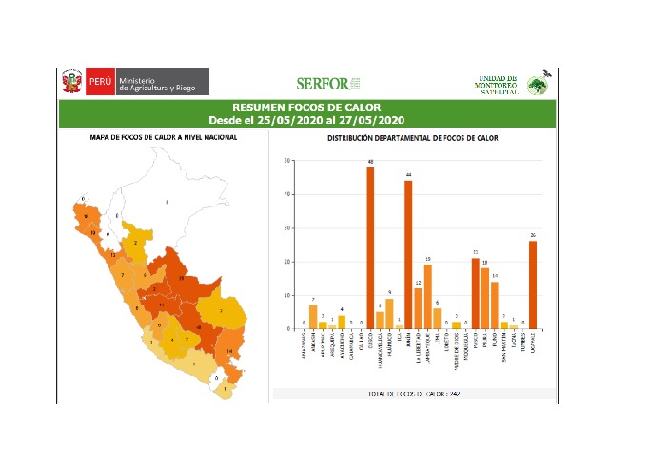Click the Puno region labeled 14 on map
The width and height of the screenshot is (668, 472).
click(x=228, y=352)
